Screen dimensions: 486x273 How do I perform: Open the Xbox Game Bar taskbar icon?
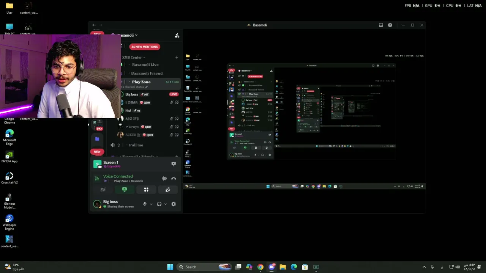316,267
